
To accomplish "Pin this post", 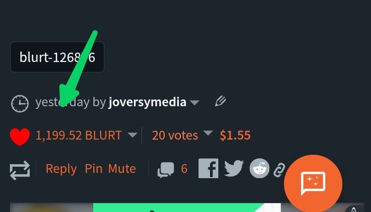I will (93, 168).
